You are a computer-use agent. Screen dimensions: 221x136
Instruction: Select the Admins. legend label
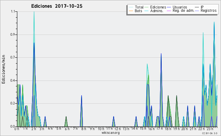[x=157, y=11]
